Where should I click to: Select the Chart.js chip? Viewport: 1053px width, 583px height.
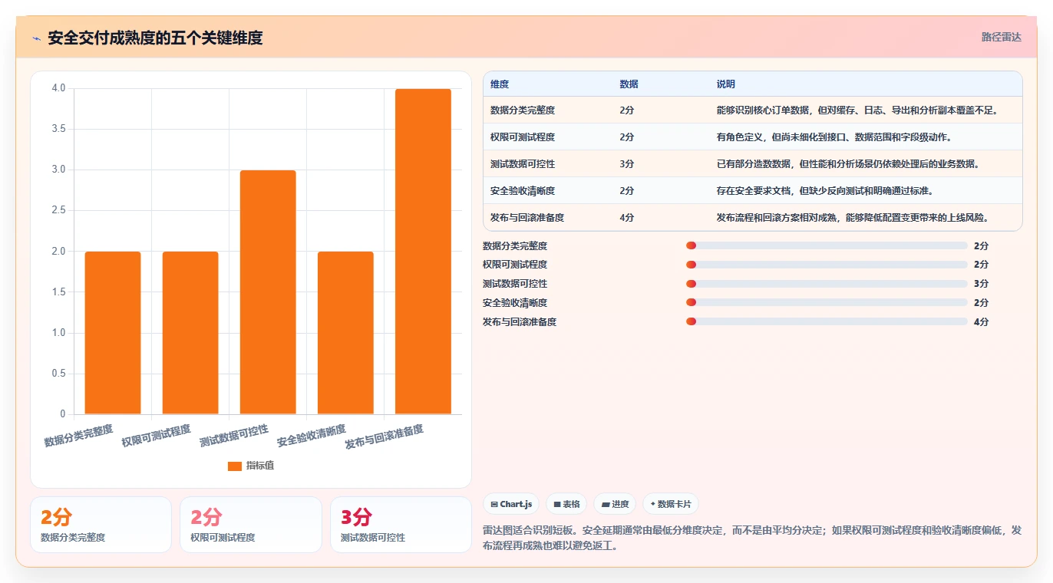[x=511, y=504]
